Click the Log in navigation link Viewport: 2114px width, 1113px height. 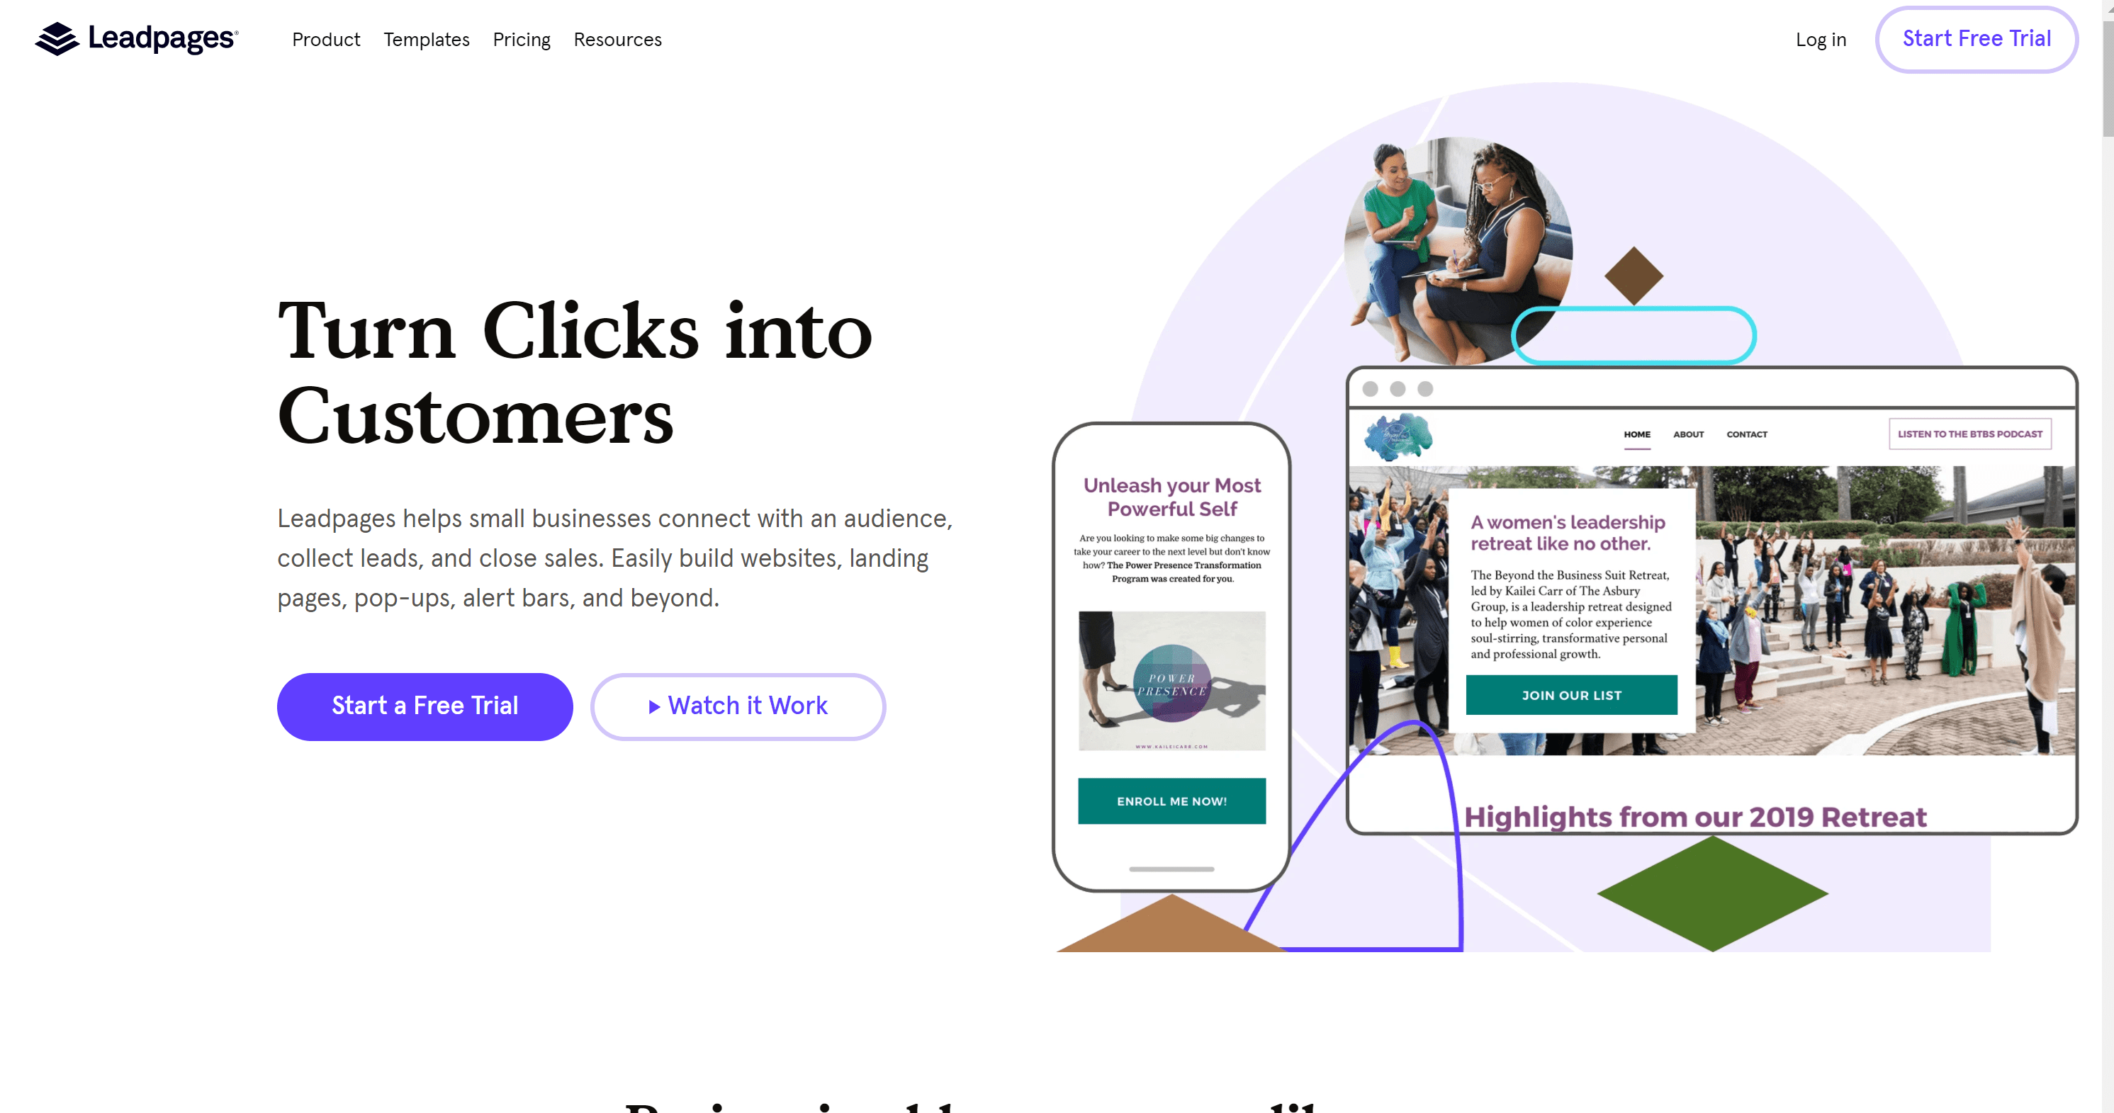[x=1821, y=38]
